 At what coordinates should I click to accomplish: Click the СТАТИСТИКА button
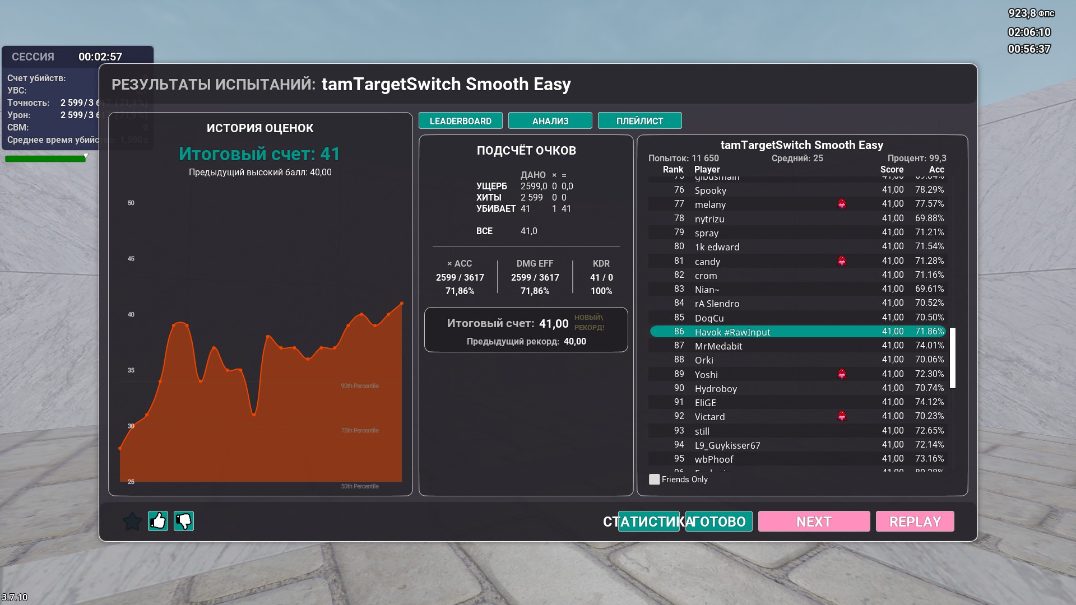[x=648, y=522]
